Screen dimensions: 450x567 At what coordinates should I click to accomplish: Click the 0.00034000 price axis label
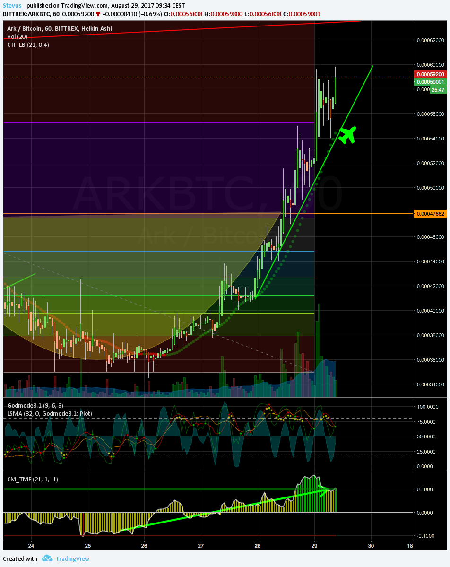pyautogui.click(x=431, y=384)
